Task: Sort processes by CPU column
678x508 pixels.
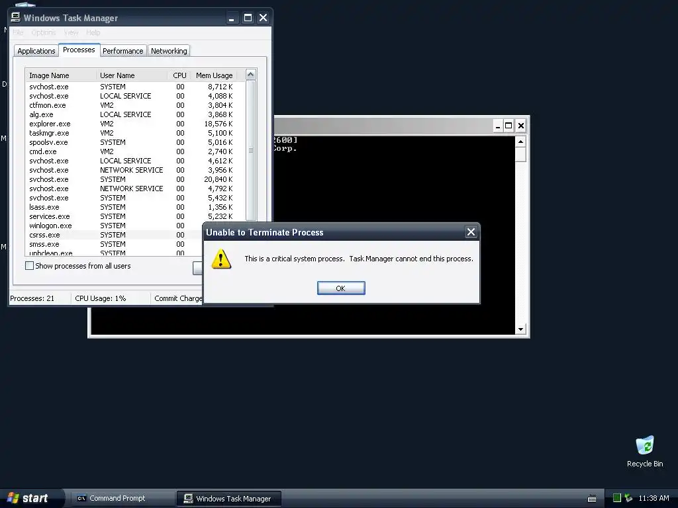Action: click(x=179, y=75)
